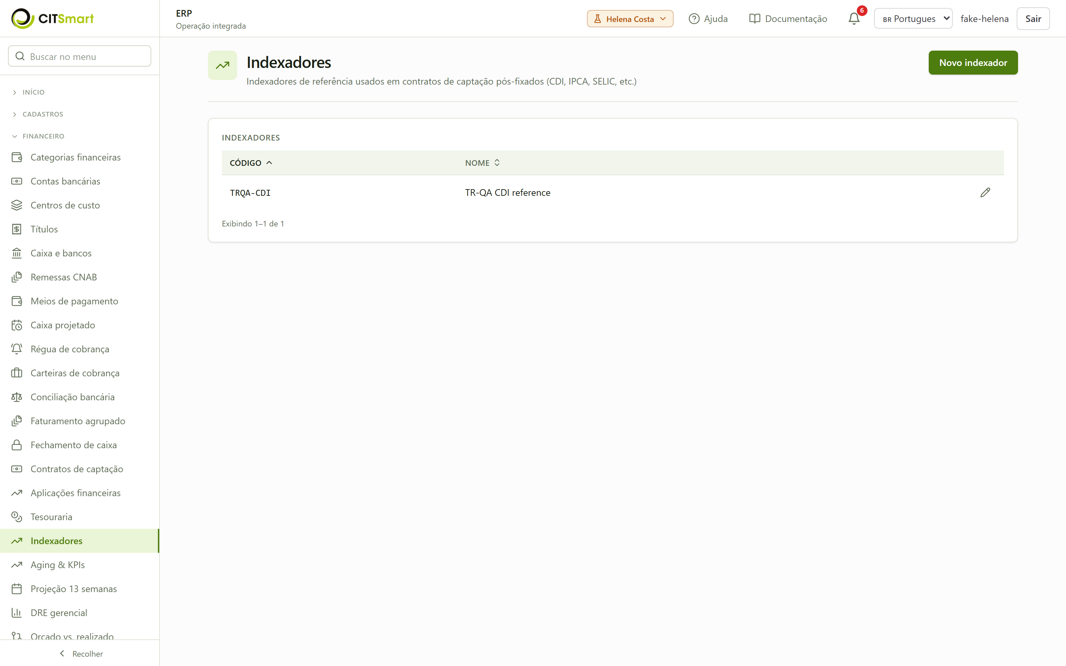Click the Remessas CNAB files icon
Viewport: 1066px width, 666px height.
(17, 277)
